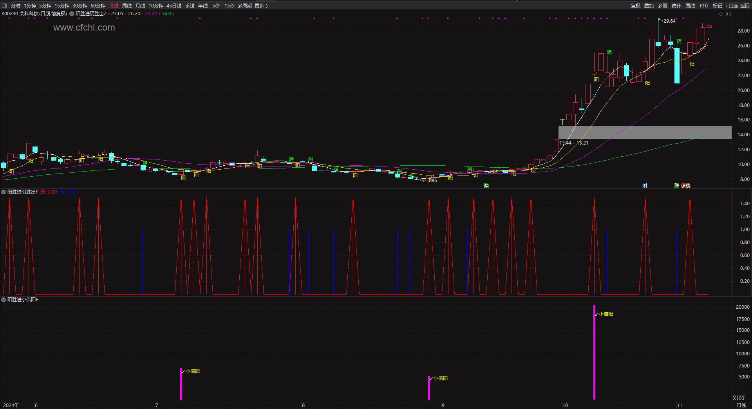Click the 小倍阳 signal label before month 9
Screen dimensions: 752x409
pyautogui.click(x=441, y=378)
